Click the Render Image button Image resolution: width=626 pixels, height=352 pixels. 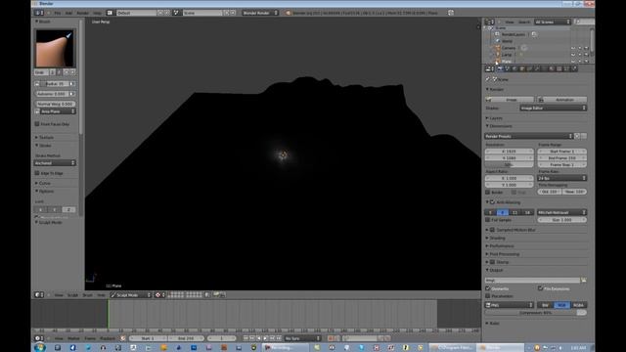(x=509, y=100)
